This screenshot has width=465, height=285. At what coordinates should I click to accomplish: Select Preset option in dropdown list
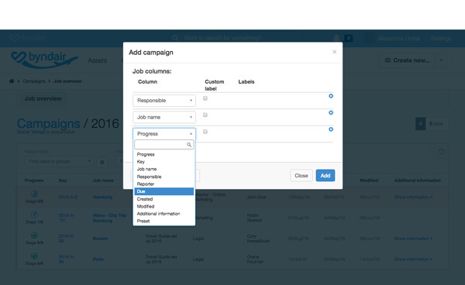pos(164,221)
